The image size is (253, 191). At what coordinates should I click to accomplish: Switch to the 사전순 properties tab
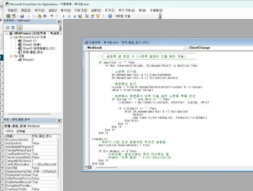10,131
